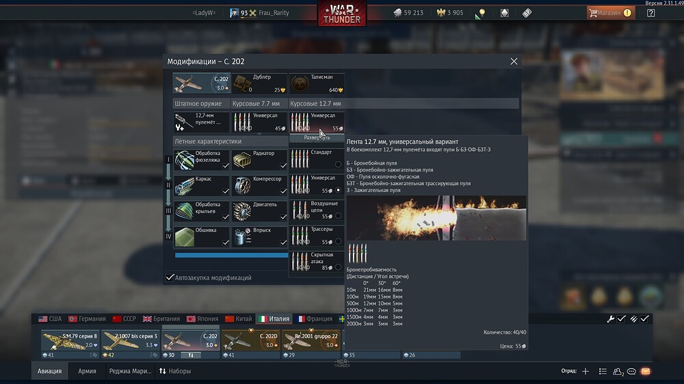Screen dimensions: 684x384
Task: Click the blue modification research progress bar
Action: [231, 256]
